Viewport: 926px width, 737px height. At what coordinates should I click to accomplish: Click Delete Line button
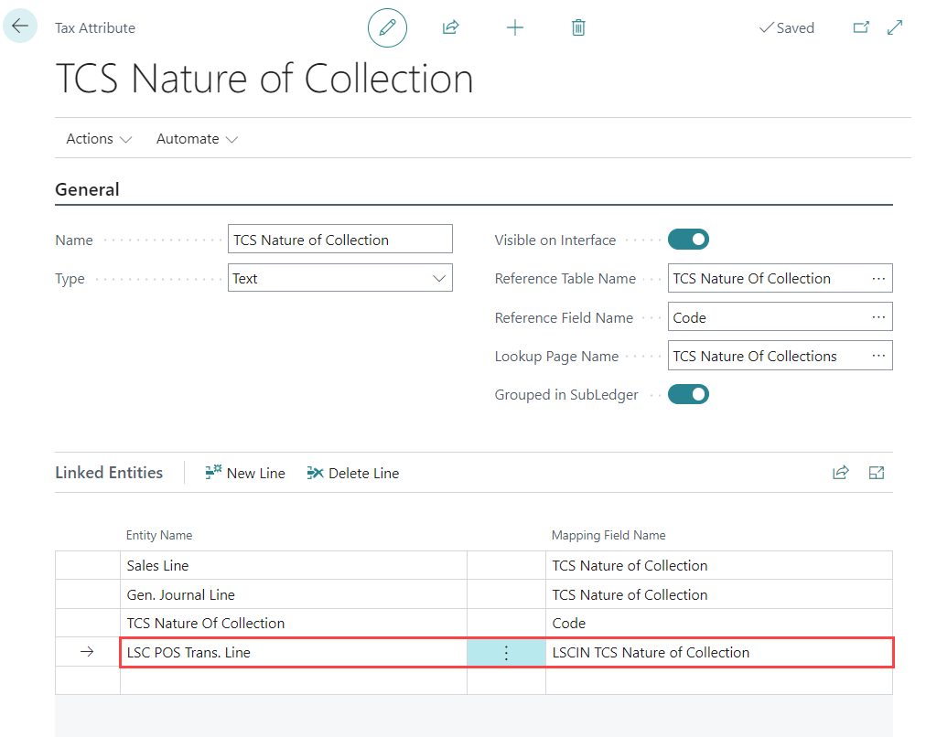point(353,473)
